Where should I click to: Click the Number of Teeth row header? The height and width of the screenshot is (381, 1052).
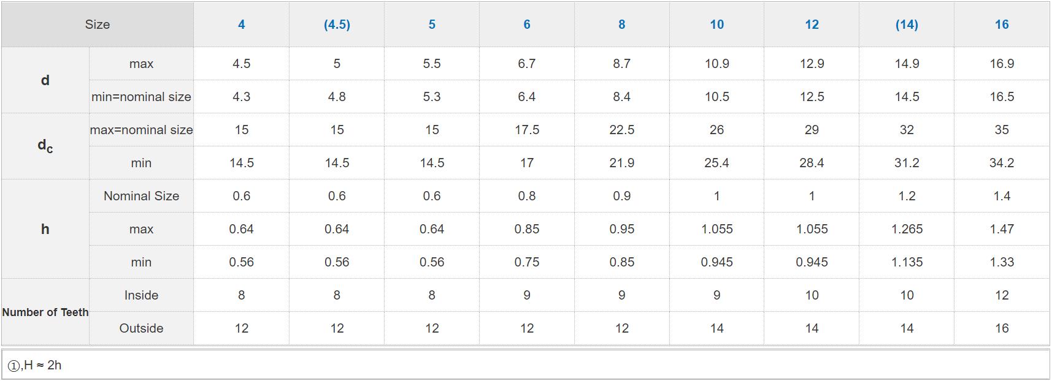45,312
